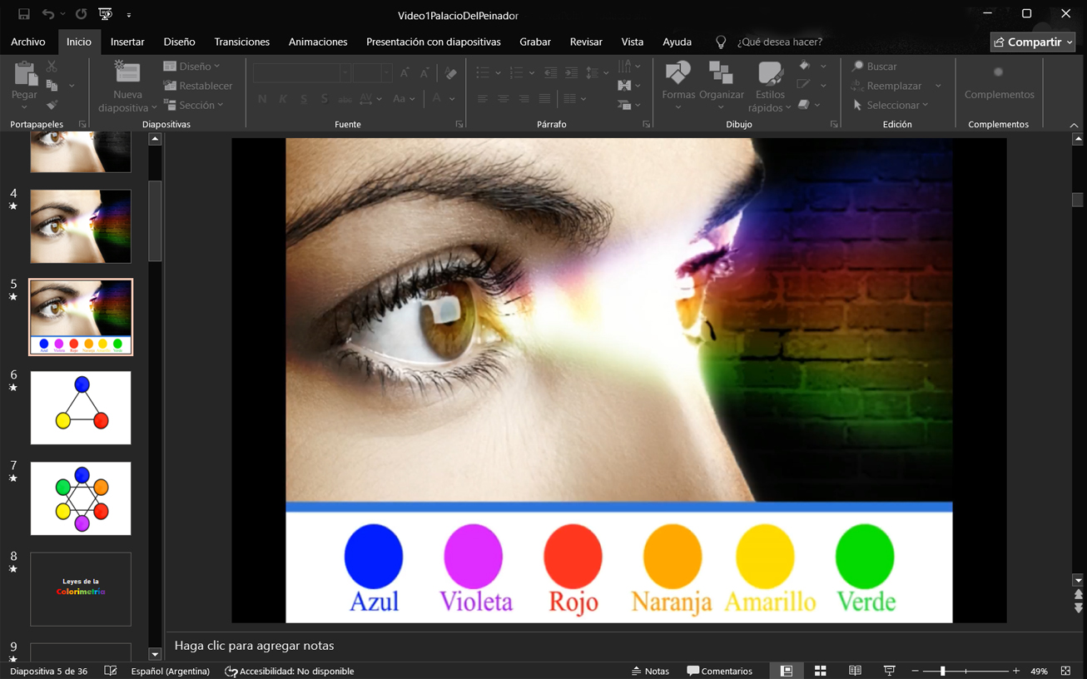
Task: Click the Organizar arrange icon
Action: point(721,73)
